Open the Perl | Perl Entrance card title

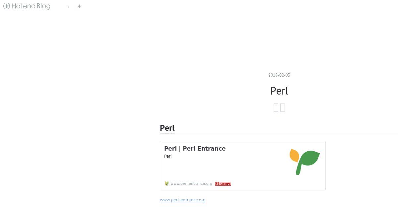tap(195, 148)
